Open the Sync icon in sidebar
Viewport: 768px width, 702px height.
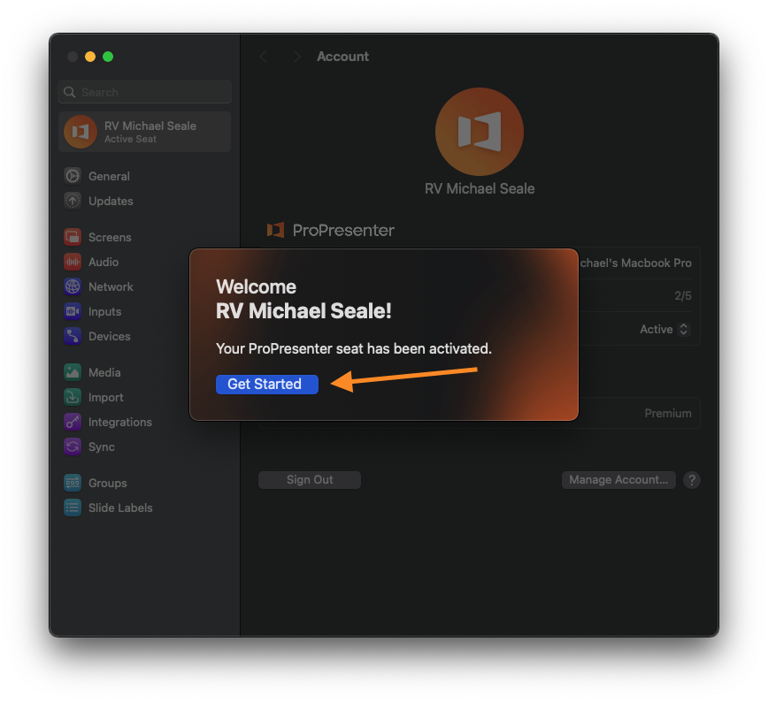pos(73,446)
